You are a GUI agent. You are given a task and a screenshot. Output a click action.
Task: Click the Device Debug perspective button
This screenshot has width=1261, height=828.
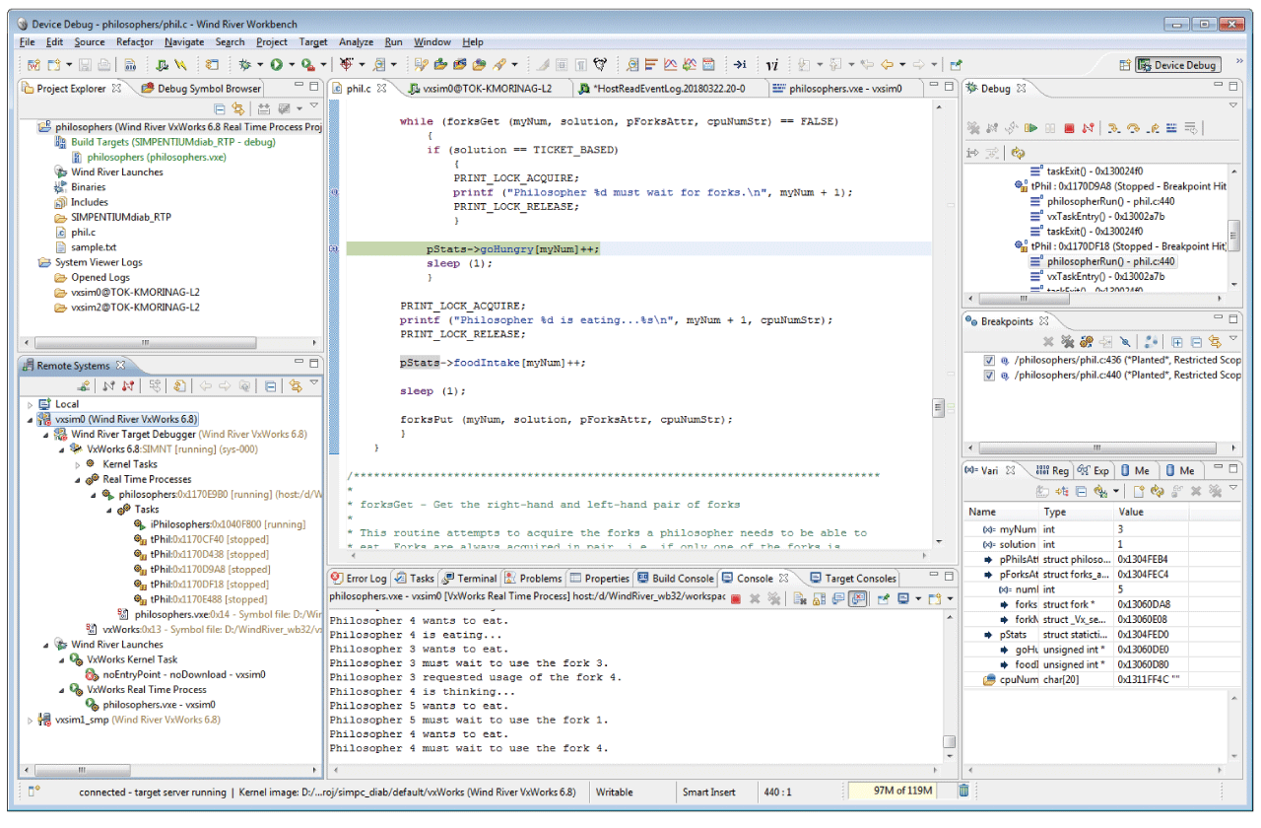coord(1178,65)
